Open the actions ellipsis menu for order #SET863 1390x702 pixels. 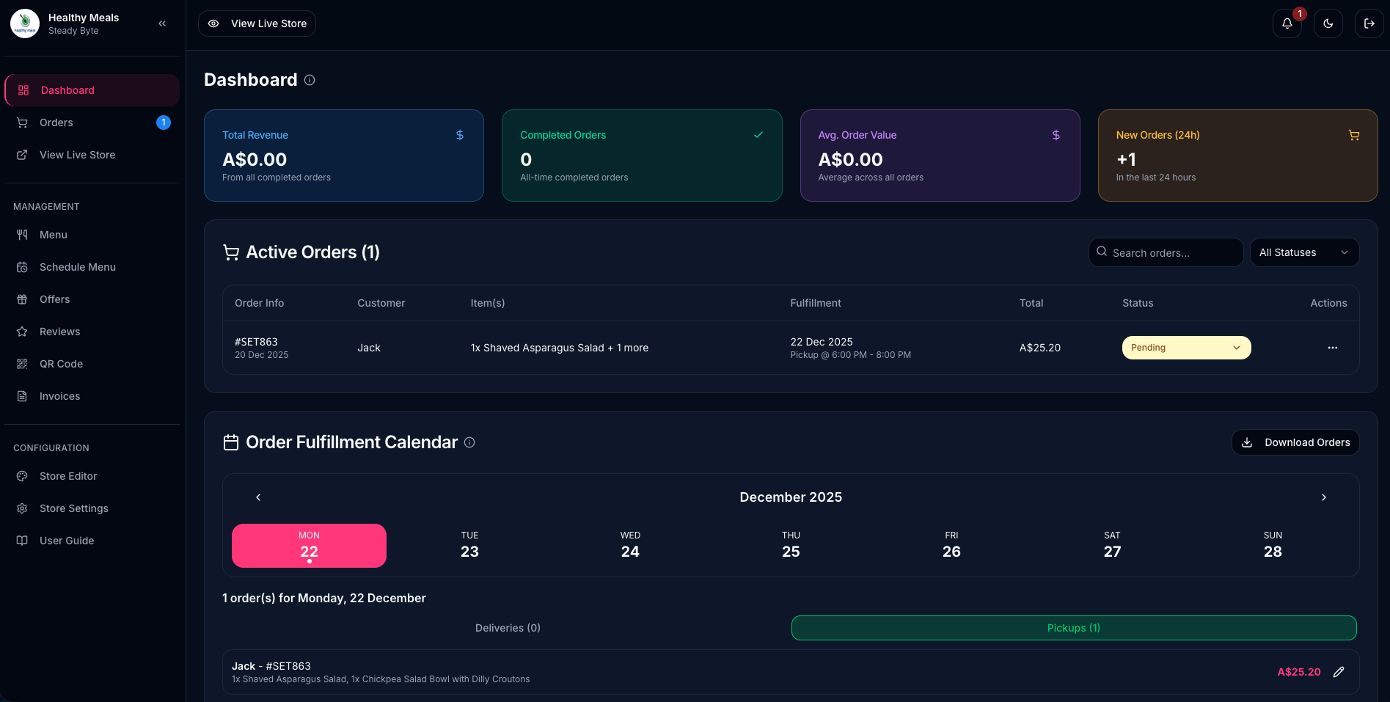1333,348
